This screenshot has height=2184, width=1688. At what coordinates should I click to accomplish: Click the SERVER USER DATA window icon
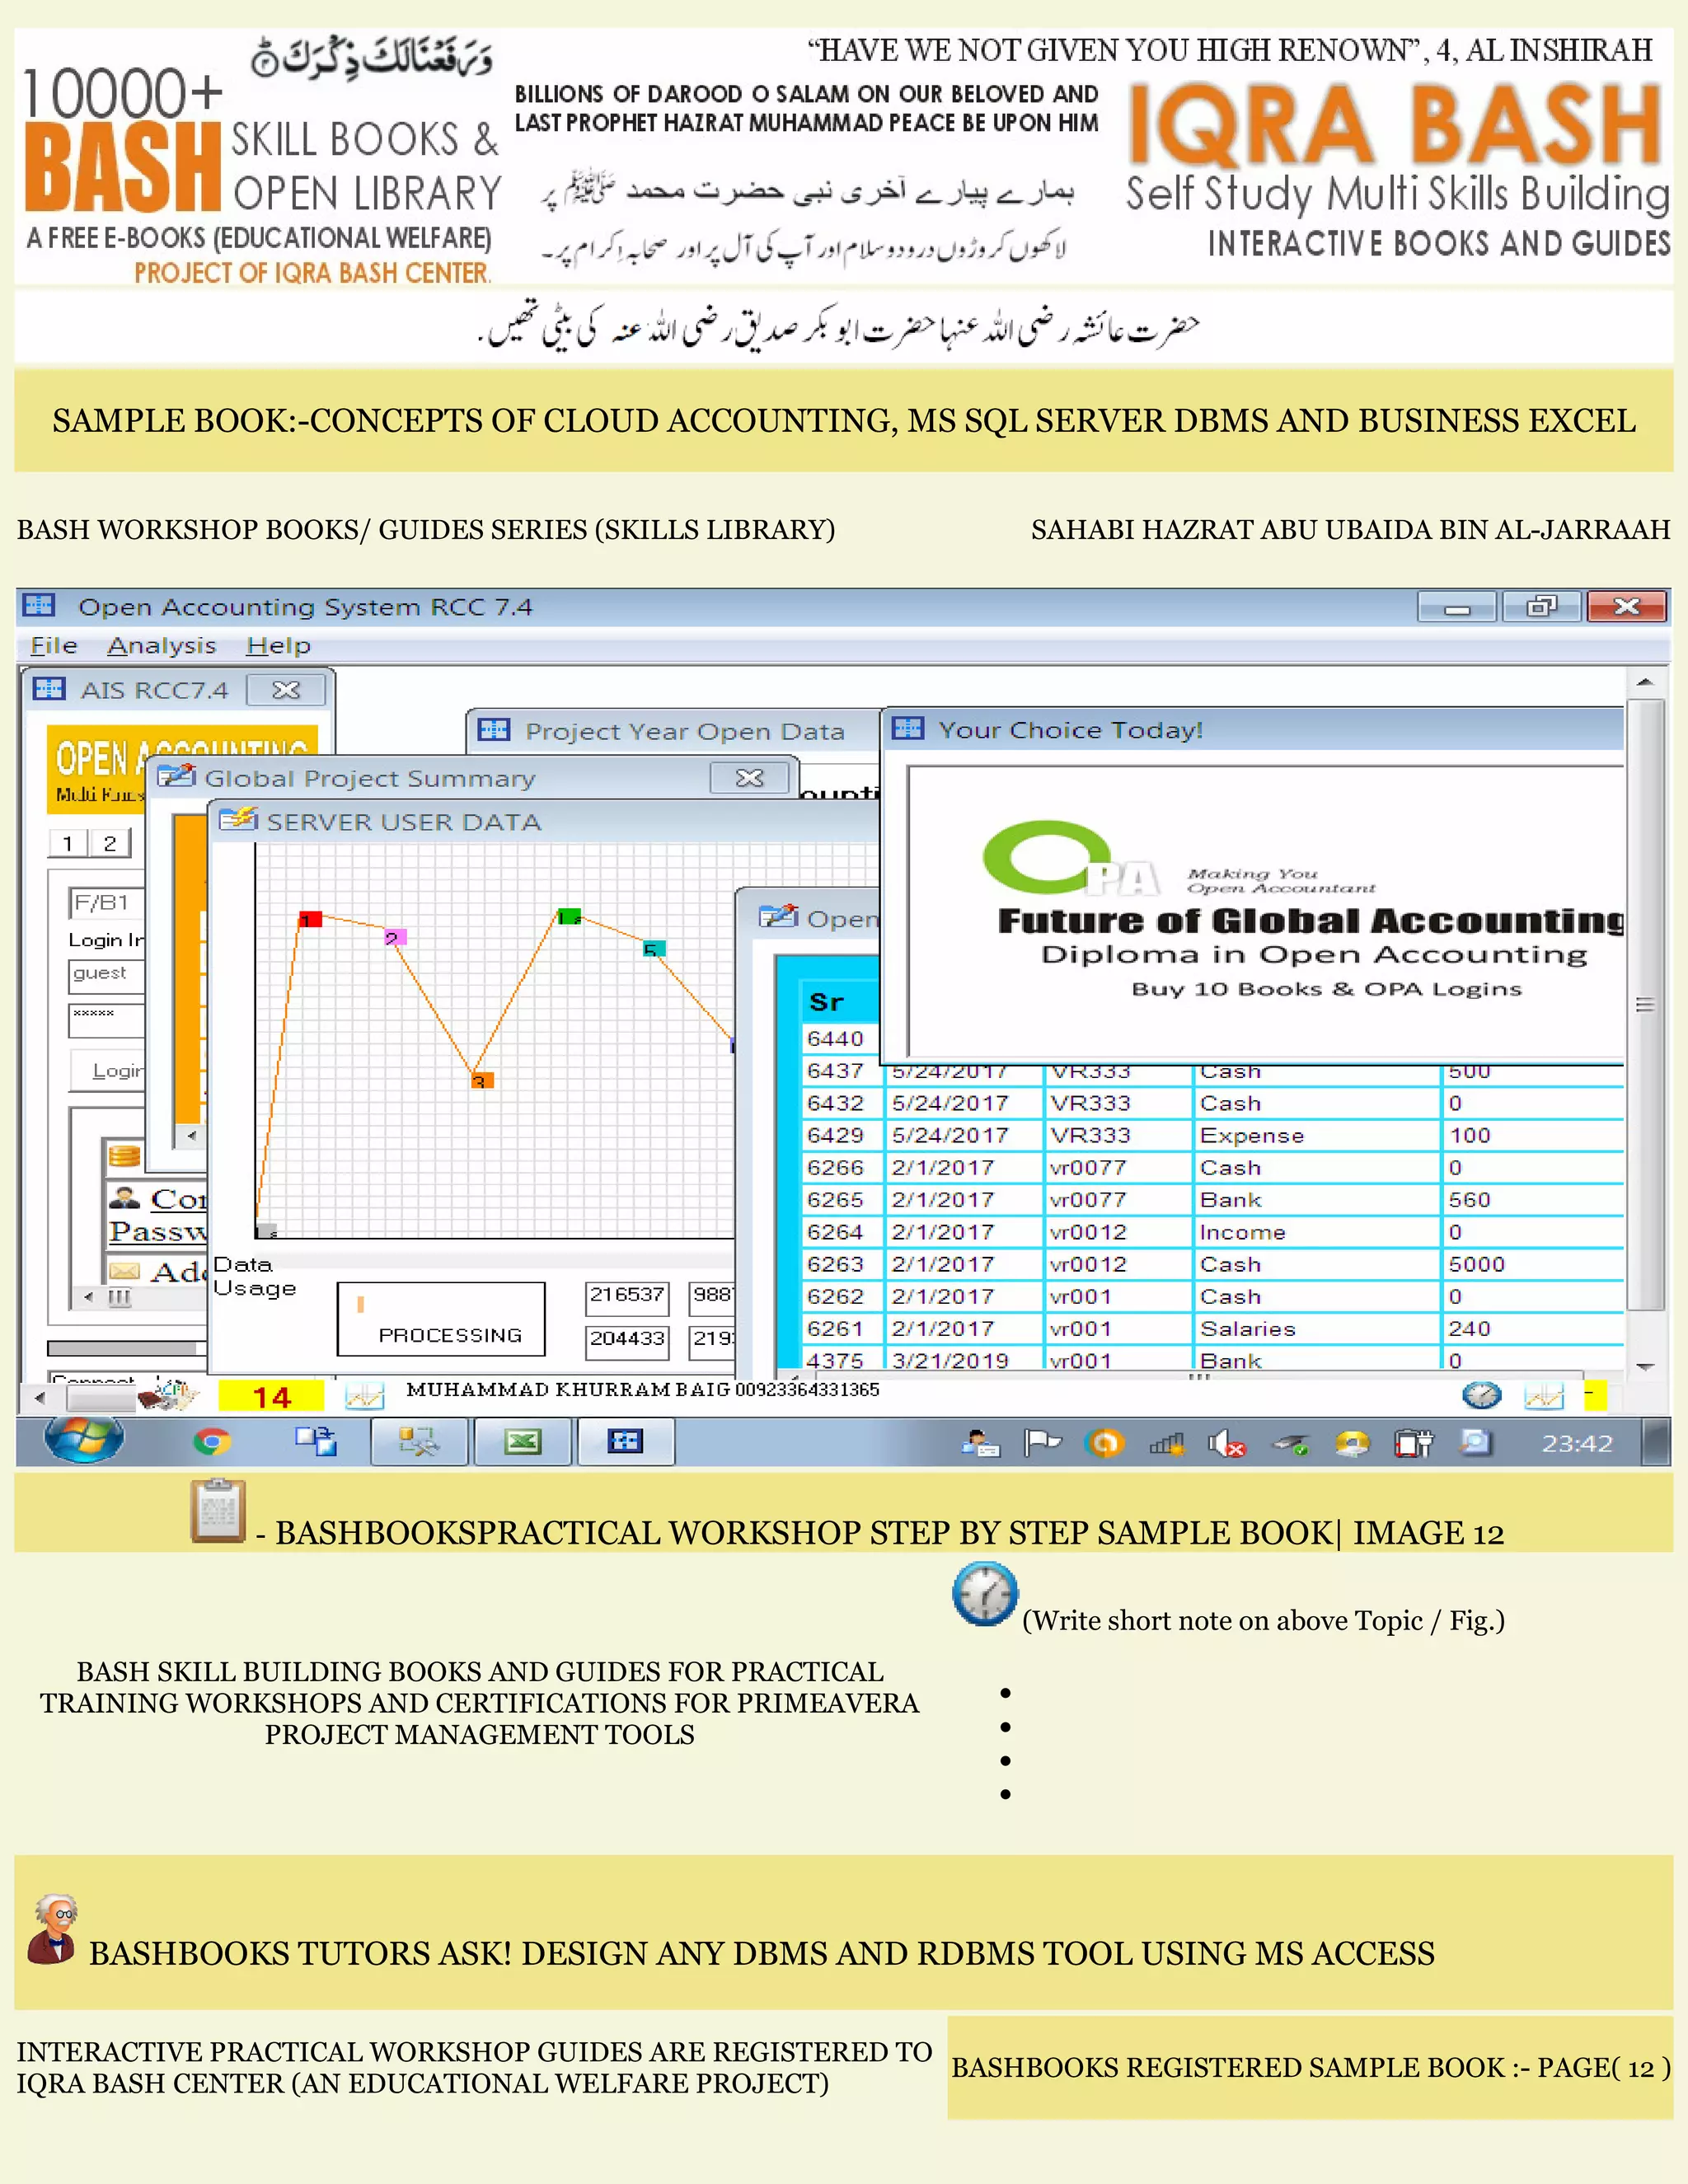238,820
